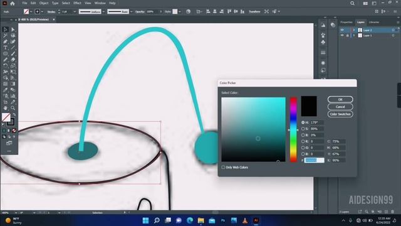Select the Direct Selection tool
This screenshot has height=226, width=401.
tap(13, 30)
